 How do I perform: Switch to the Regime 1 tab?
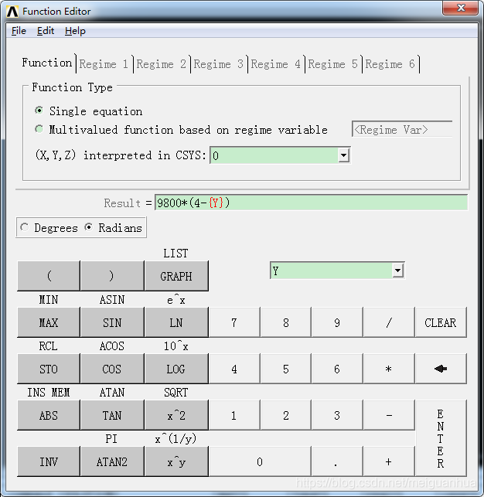104,64
